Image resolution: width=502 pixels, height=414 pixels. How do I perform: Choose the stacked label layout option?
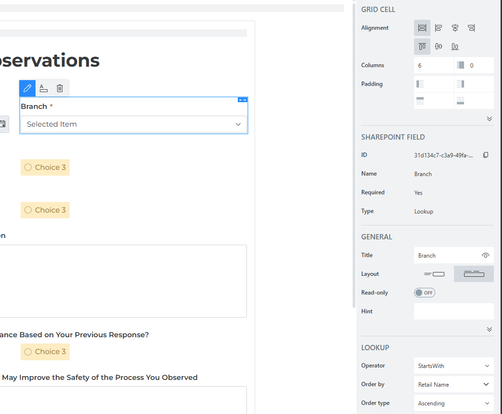click(474, 274)
